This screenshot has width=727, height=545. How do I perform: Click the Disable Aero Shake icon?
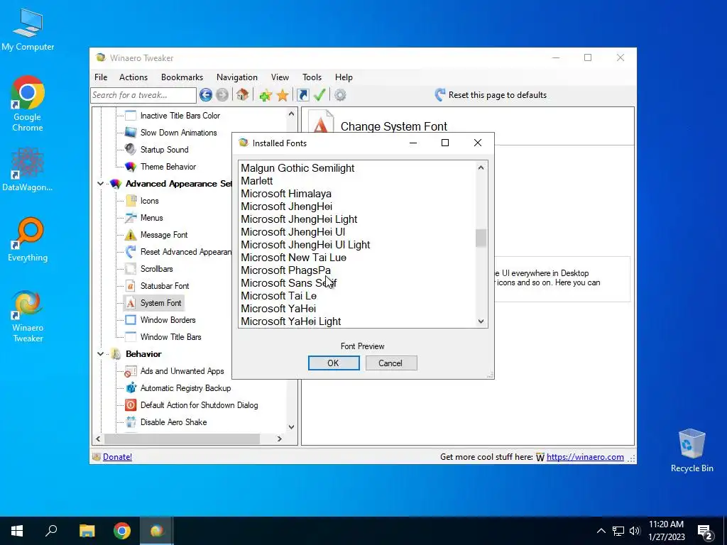(131, 422)
